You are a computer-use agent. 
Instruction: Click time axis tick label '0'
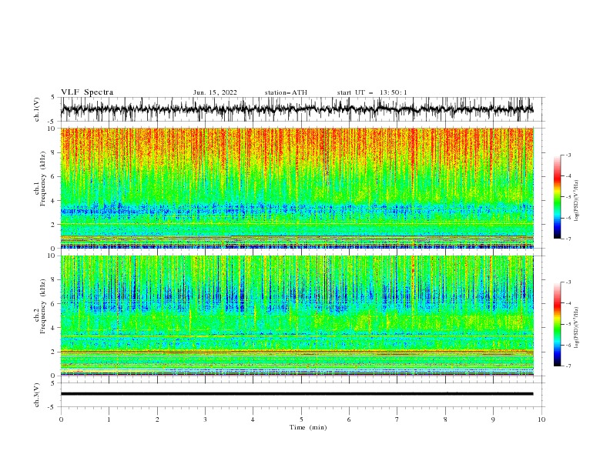(61, 419)
